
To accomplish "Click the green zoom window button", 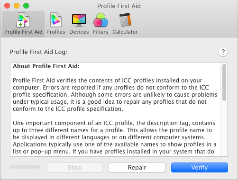I will 26,6.
